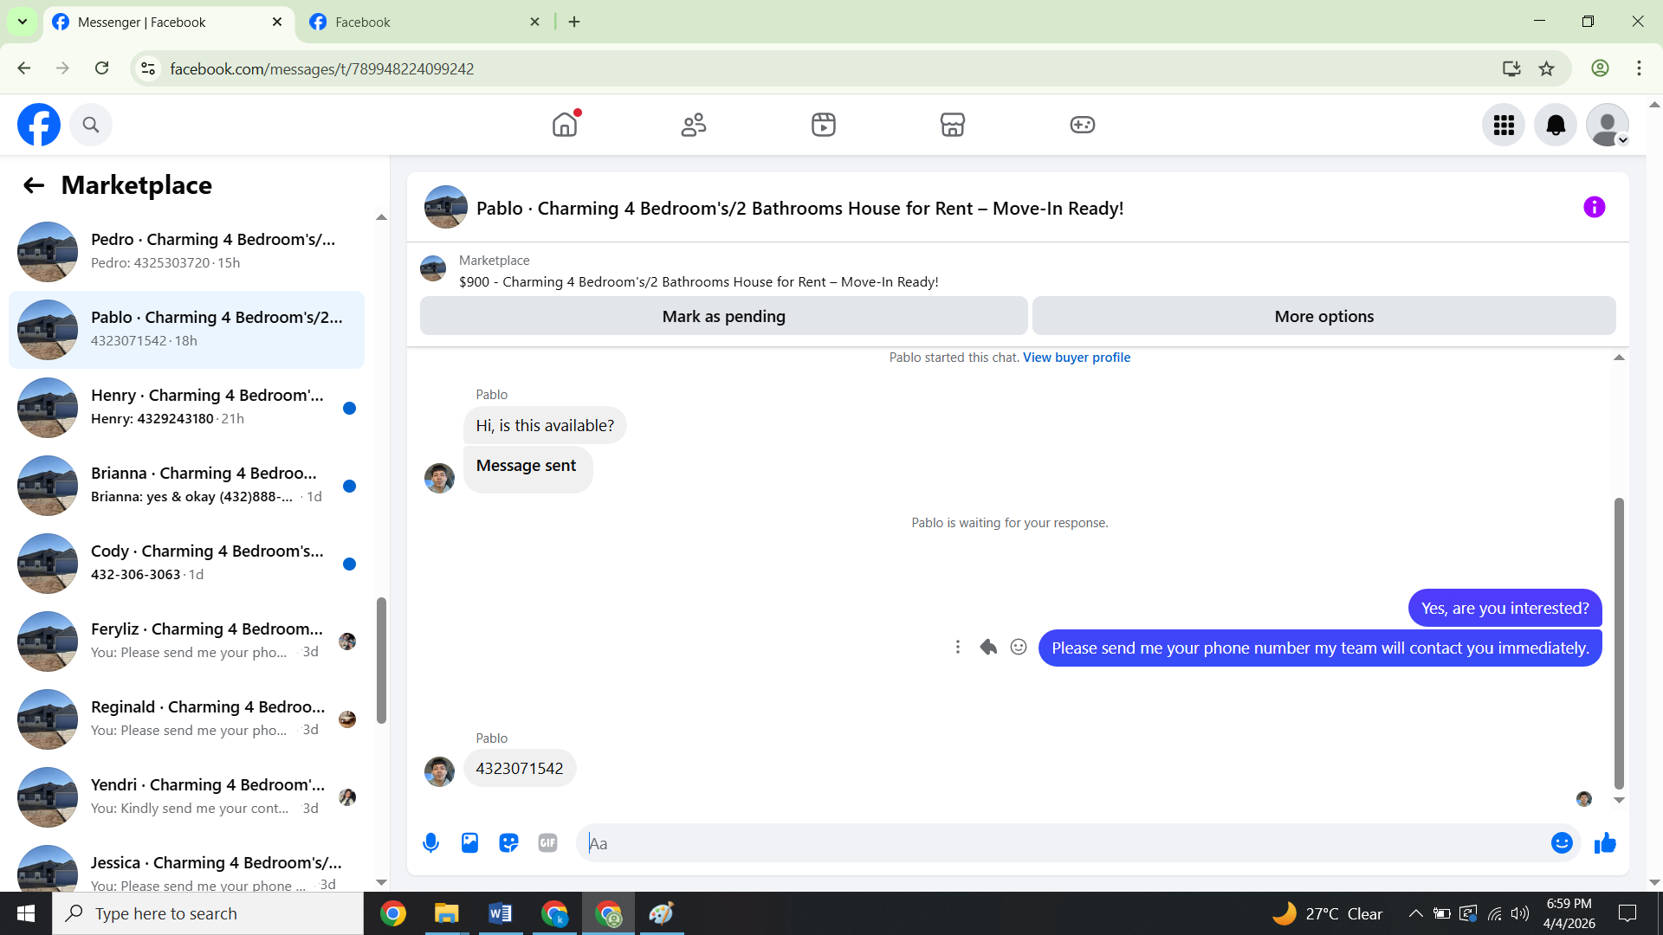This screenshot has width=1663, height=935.
Task: Open conversation information purple icon
Action: 1594,208
